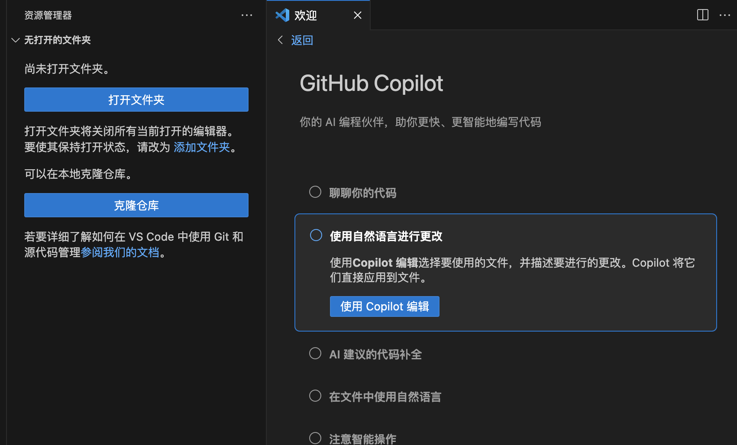
Task: Mark the 注意智能操作 step circle
Action: [x=315, y=438]
